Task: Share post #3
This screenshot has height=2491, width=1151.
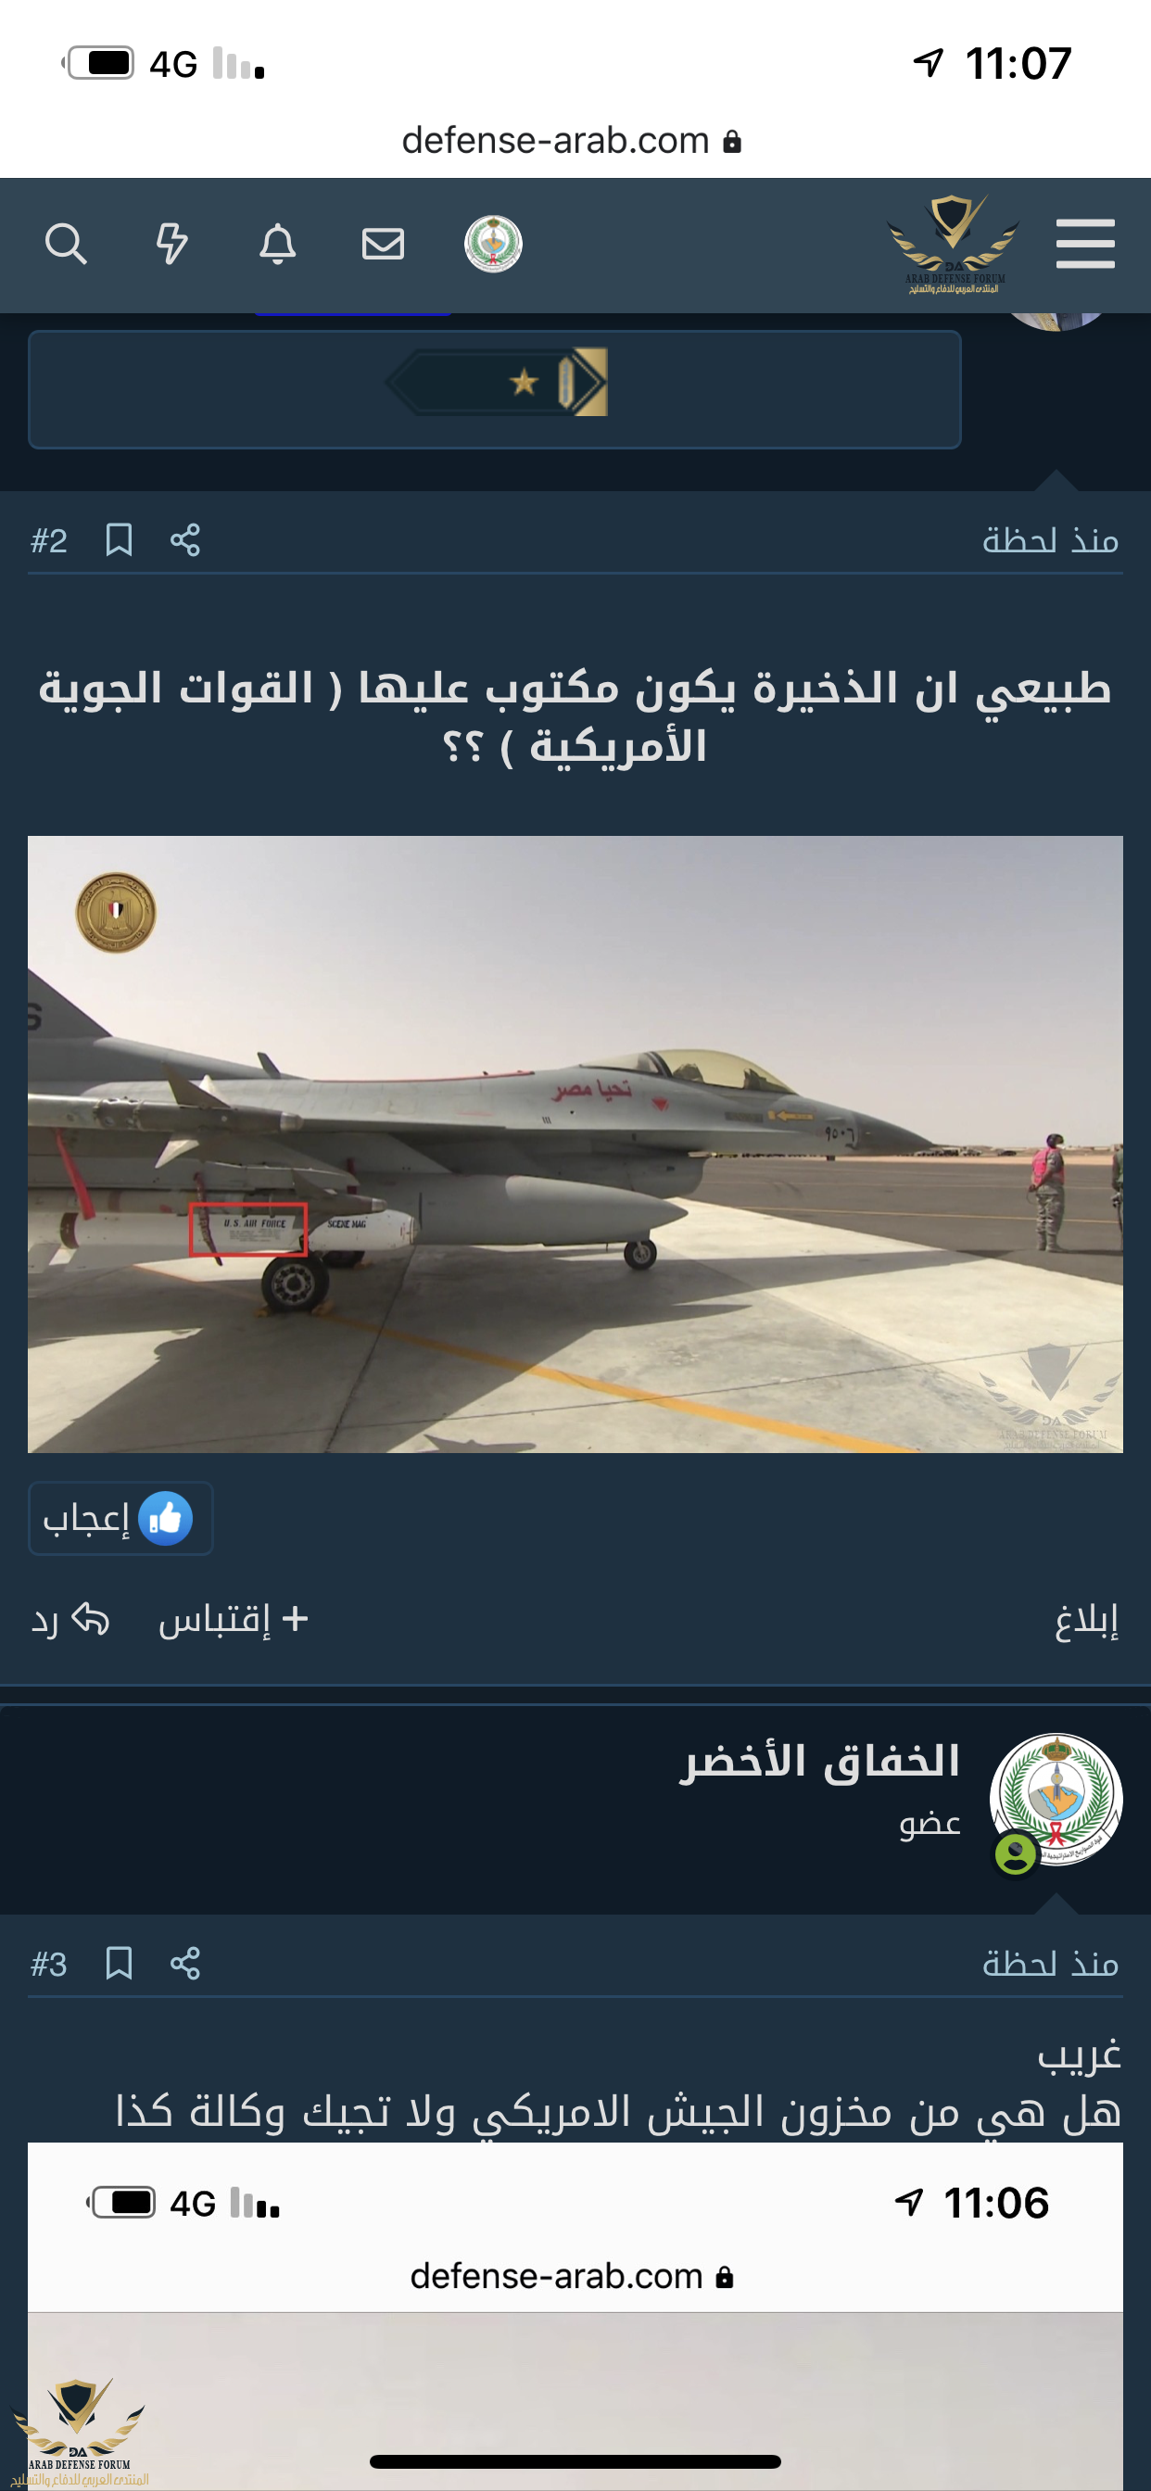Action: [x=184, y=1963]
